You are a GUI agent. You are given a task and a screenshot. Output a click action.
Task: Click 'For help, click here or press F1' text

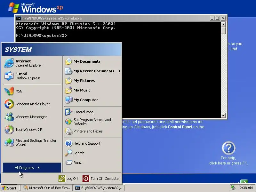[228, 161]
